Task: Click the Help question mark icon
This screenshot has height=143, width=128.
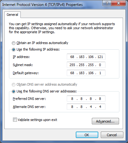Action: pyautogui.click(x=107, y=3)
